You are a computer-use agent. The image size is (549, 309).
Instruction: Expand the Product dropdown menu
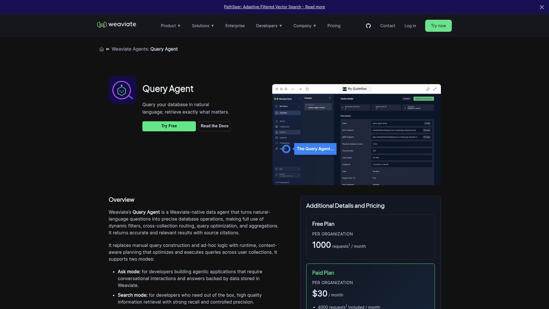[x=171, y=26]
